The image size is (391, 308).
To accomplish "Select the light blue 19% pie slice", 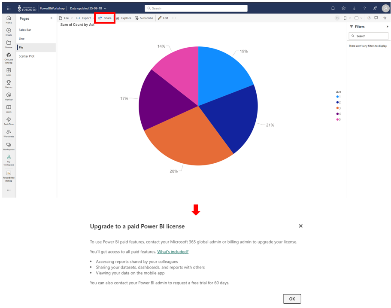I will click(x=221, y=75).
